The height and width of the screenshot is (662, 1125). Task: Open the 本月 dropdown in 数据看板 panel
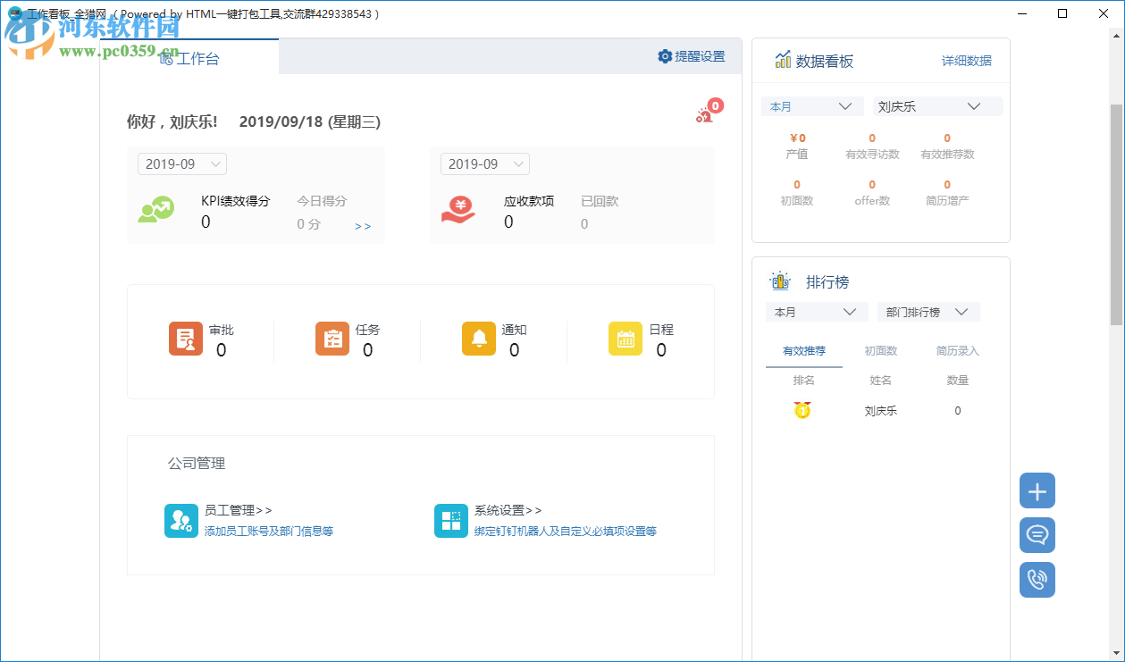(811, 105)
